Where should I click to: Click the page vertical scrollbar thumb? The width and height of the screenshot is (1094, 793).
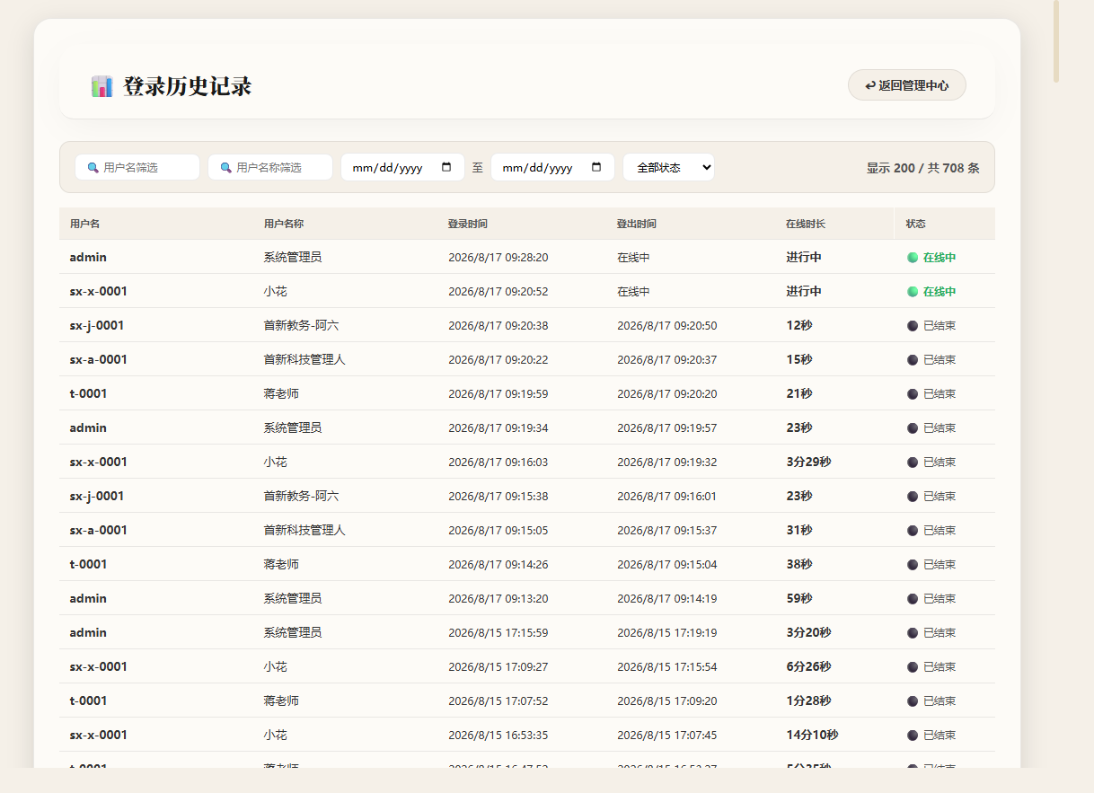[1056, 41]
